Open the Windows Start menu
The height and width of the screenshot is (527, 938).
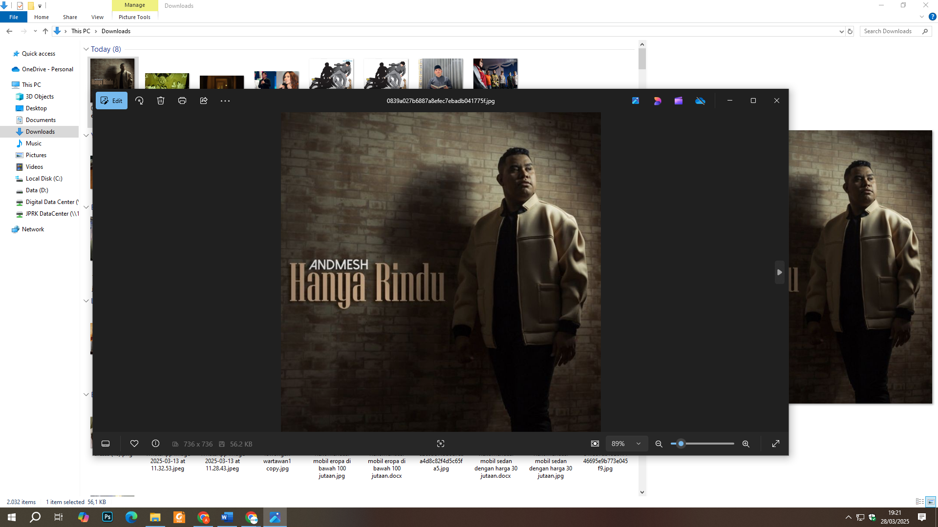pos(12,517)
